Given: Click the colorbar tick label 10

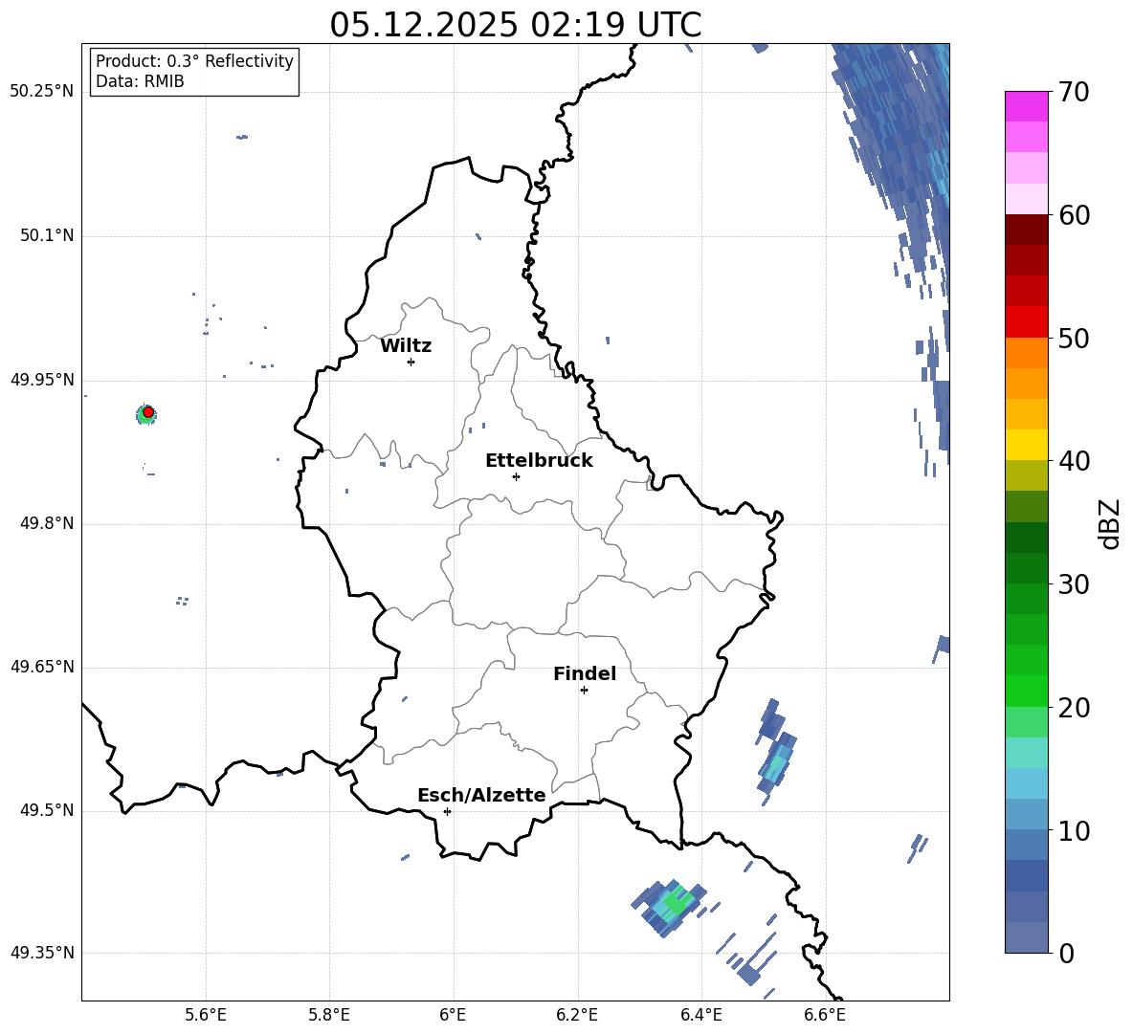Looking at the screenshot, I should coord(1074,830).
